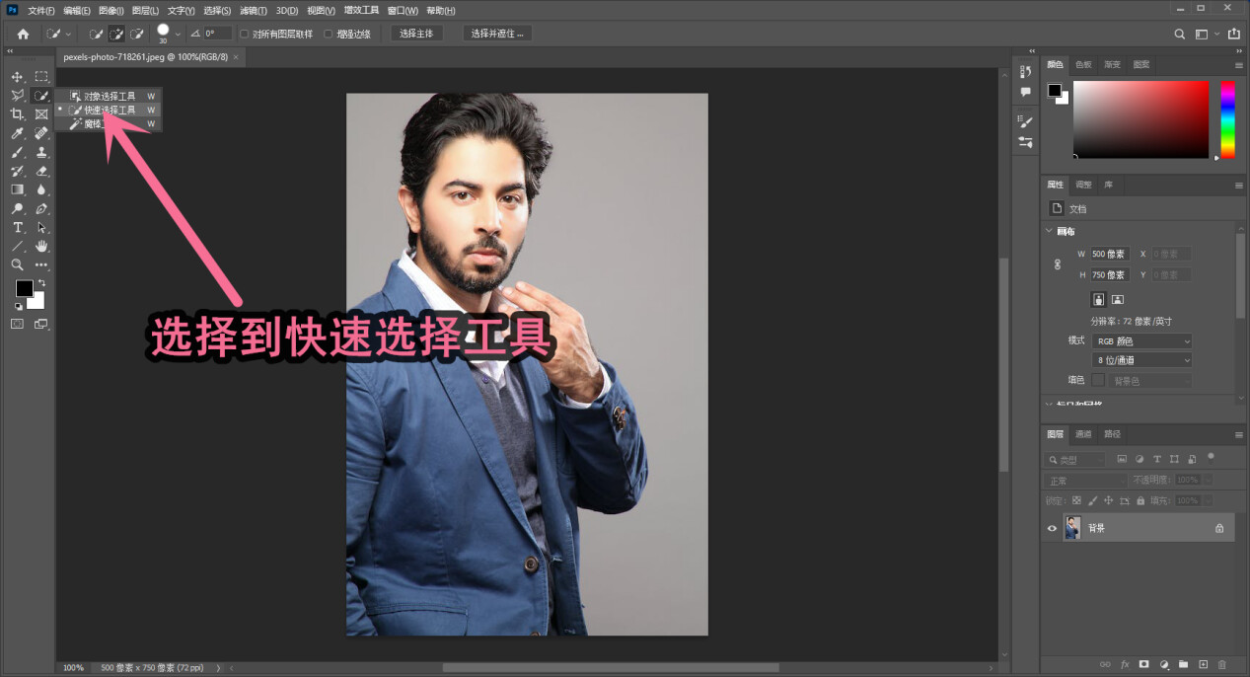Select the Healing Brush tool

click(41, 133)
